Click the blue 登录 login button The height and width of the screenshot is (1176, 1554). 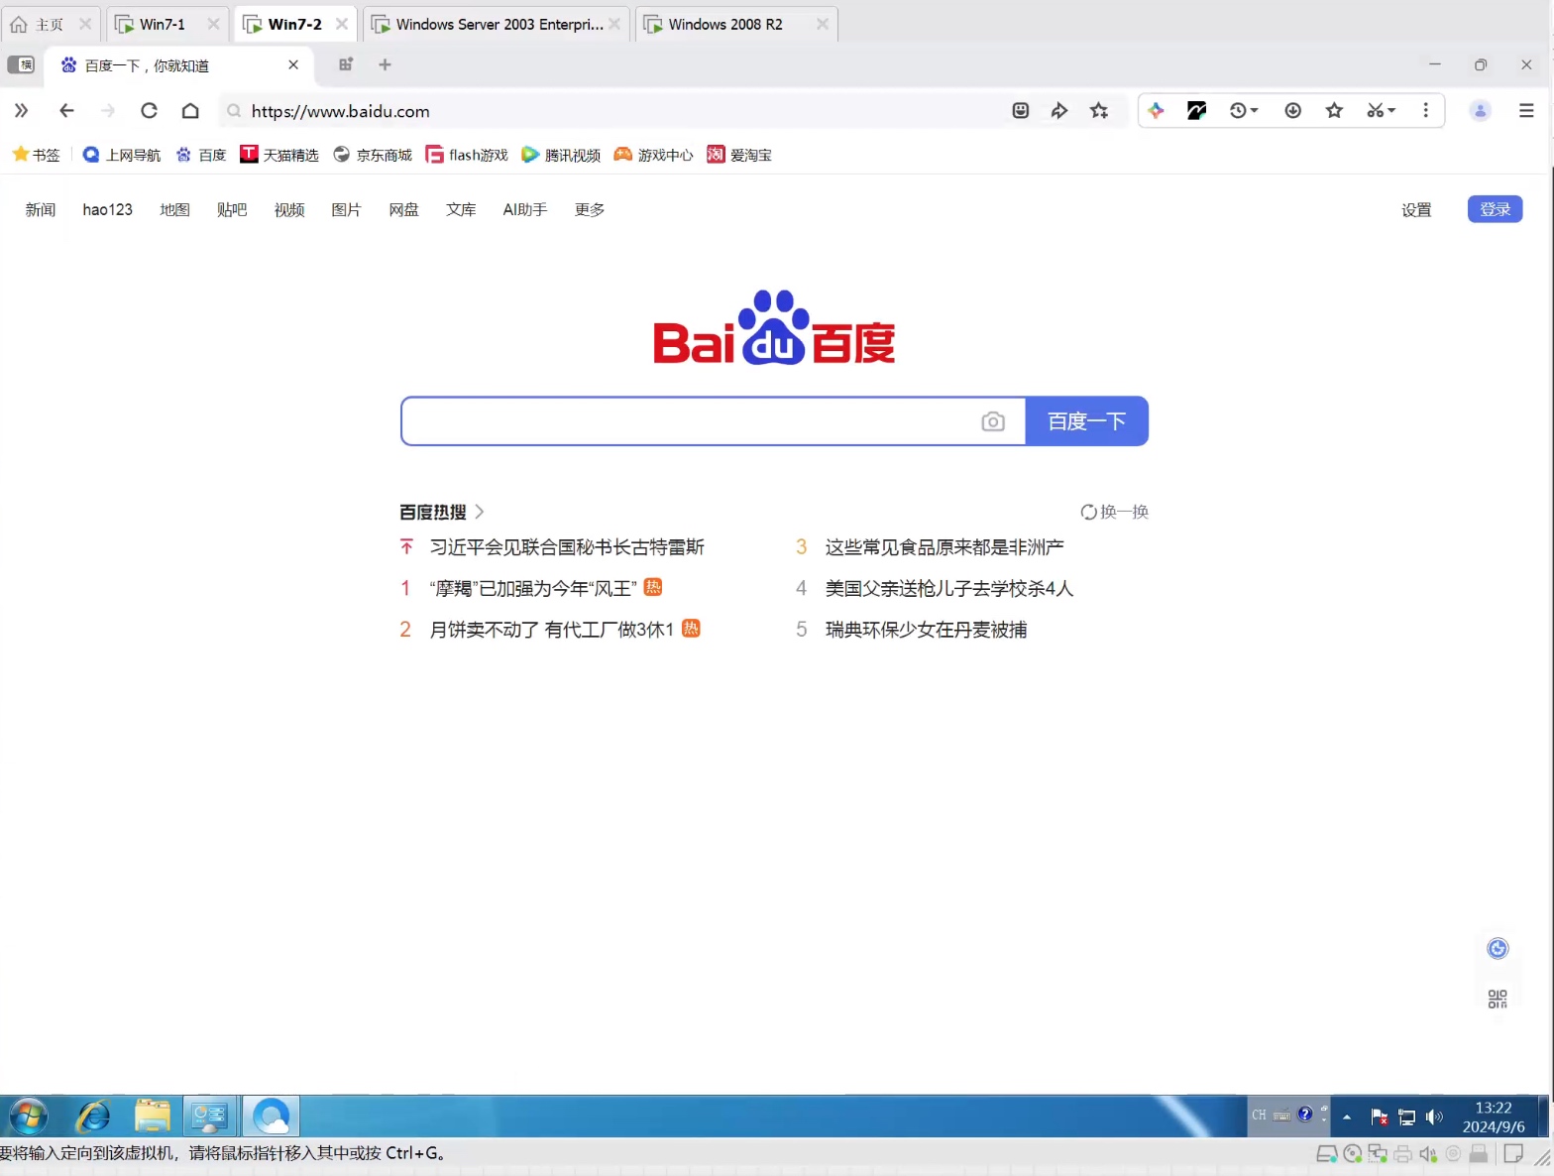click(x=1495, y=209)
